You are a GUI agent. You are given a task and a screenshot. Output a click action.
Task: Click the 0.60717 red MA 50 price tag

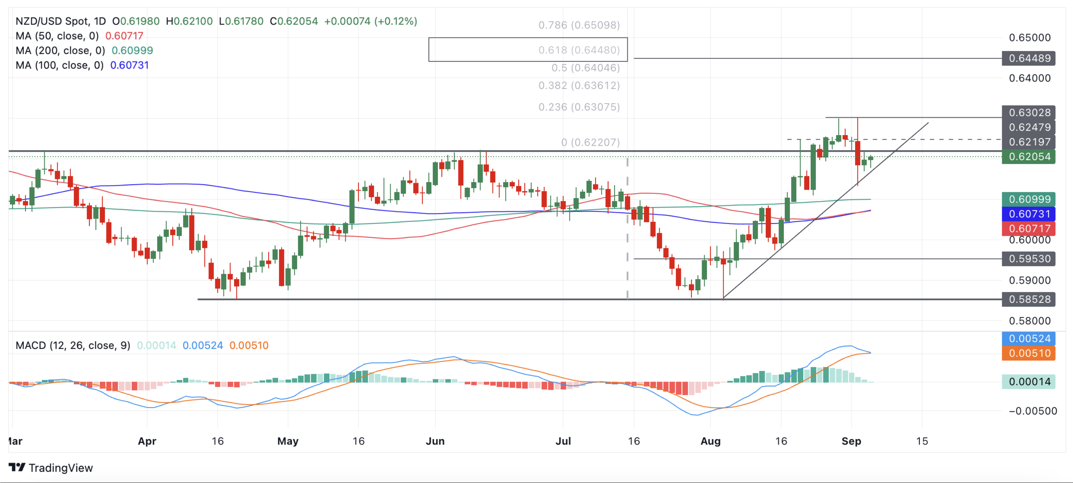(x=1028, y=228)
